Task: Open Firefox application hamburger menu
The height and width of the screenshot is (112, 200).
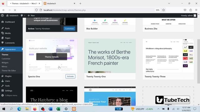Action: [196, 10]
